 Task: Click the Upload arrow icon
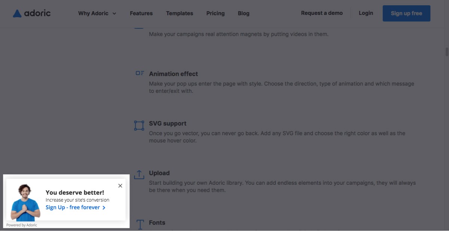tap(139, 174)
